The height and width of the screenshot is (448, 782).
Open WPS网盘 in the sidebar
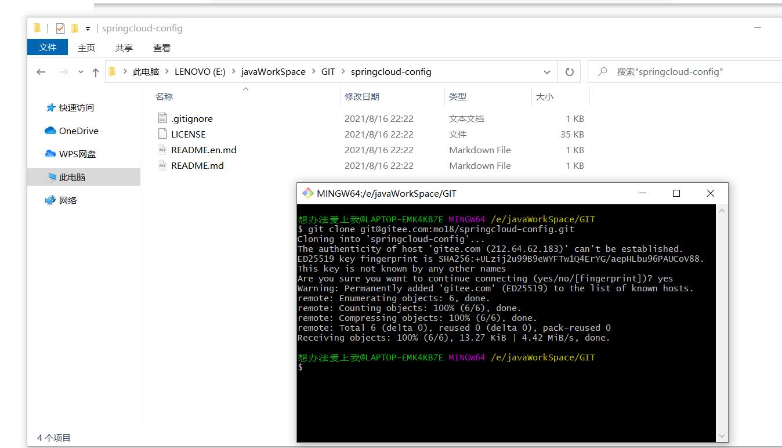[x=78, y=154]
